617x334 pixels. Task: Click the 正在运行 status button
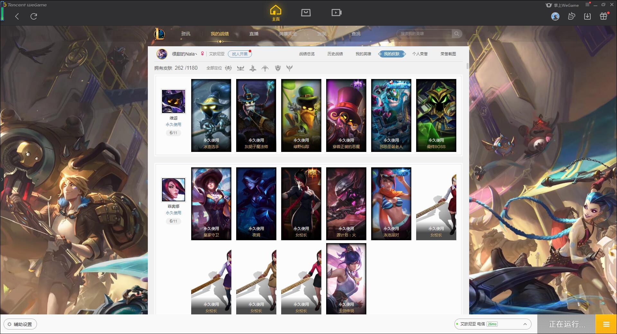coord(567,324)
